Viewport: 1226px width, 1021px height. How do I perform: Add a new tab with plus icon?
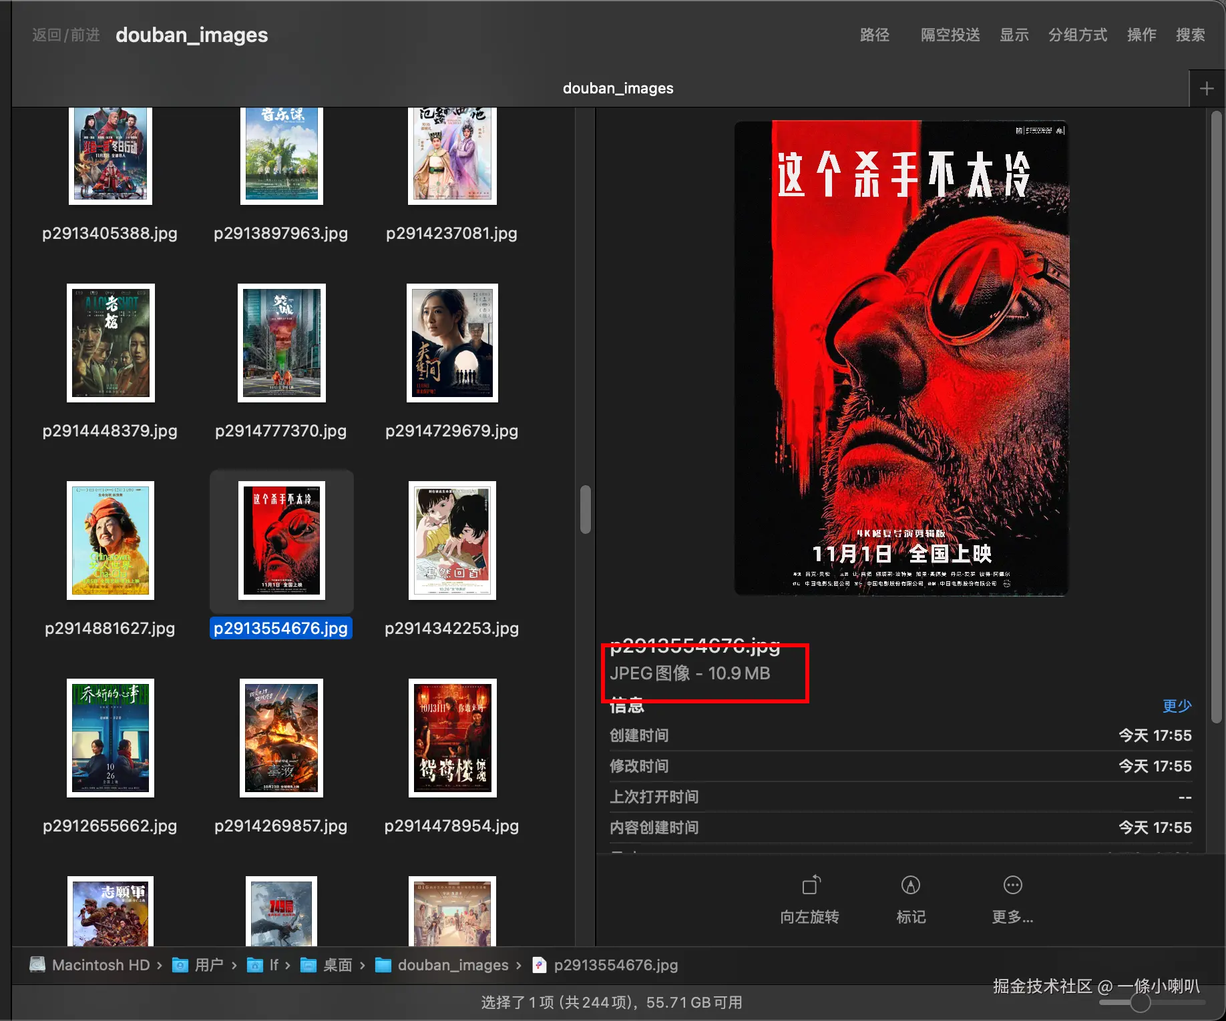(1207, 89)
